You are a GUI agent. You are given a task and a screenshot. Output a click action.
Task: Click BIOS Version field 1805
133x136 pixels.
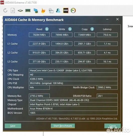tap(73, 113)
